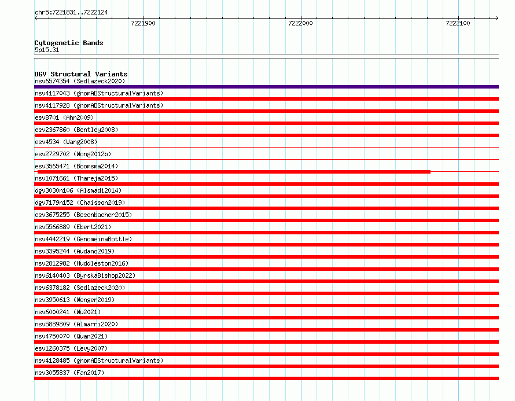Viewport: 515px width, 401px height.
Task: Click nsv4128485 (gnomADStructuralVariants) label
Action: (99, 360)
